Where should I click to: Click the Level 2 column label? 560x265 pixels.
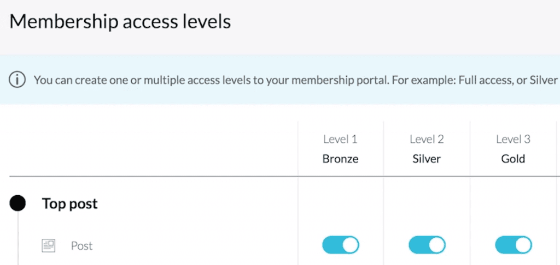(427, 139)
